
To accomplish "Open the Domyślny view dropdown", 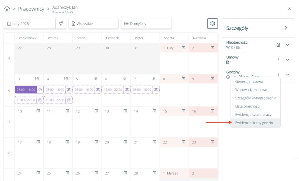I will click(x=146, y=24).
